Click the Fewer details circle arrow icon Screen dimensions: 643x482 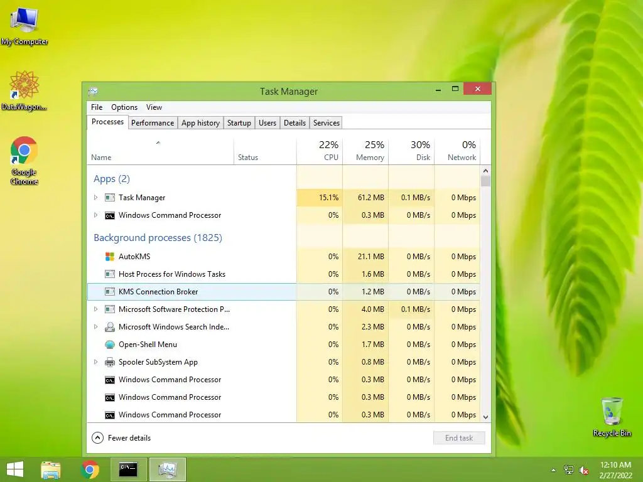pyautogui.click(x=97, y=437)
